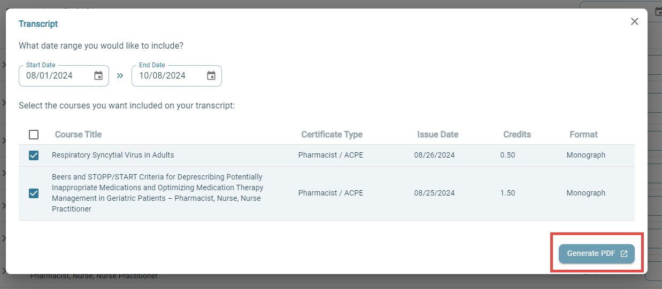Click Respiratory Syncytial Virus in Adults title
Screen dimensions: 662x289
click(x=113, y=155)
